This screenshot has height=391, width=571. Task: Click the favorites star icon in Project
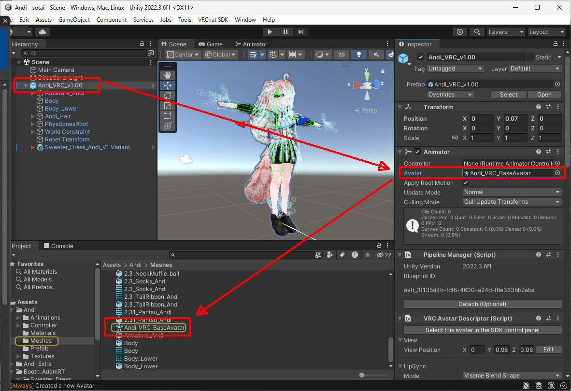pos(368,255)
